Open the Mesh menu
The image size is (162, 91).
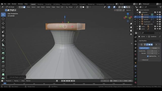pos(43,7)
